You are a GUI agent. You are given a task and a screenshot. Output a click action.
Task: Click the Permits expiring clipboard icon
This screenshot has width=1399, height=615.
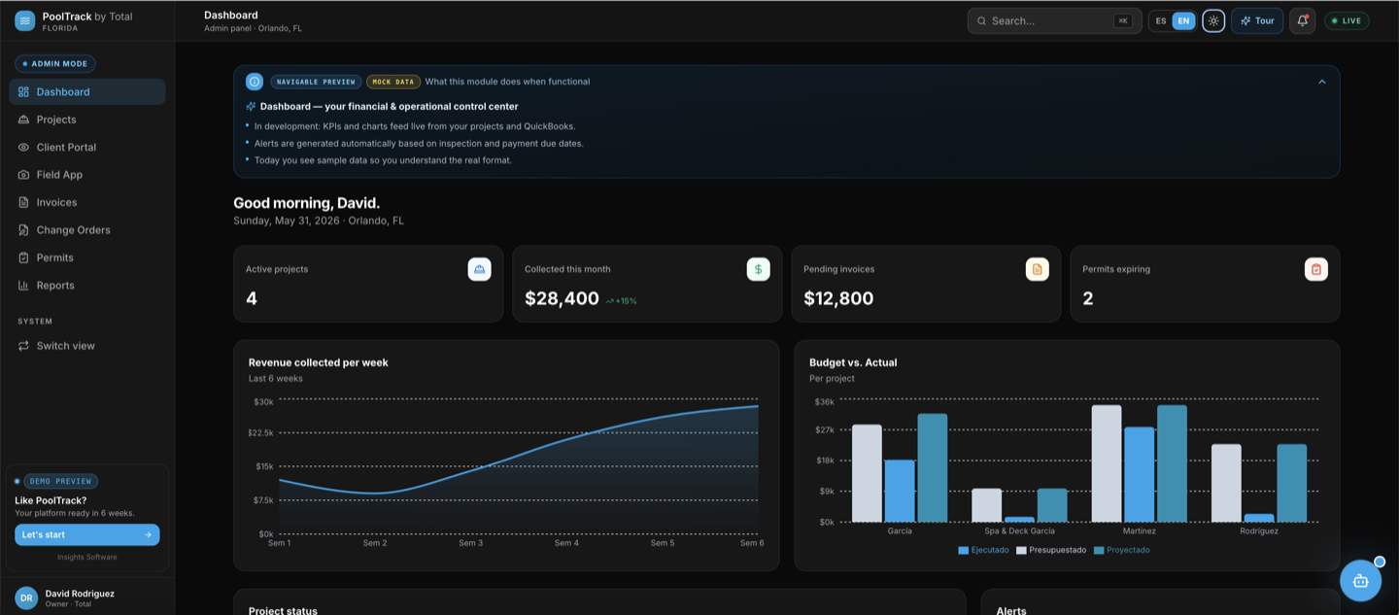point(1315,269)
